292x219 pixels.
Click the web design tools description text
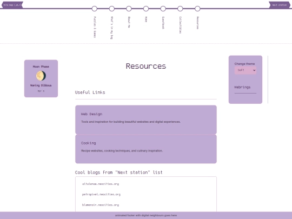click(x=131, y=122)
